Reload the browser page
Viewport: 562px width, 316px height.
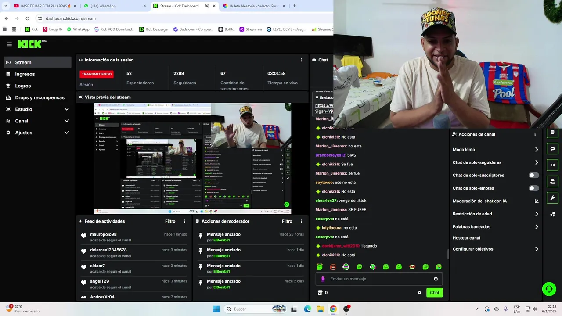point(27,18)
